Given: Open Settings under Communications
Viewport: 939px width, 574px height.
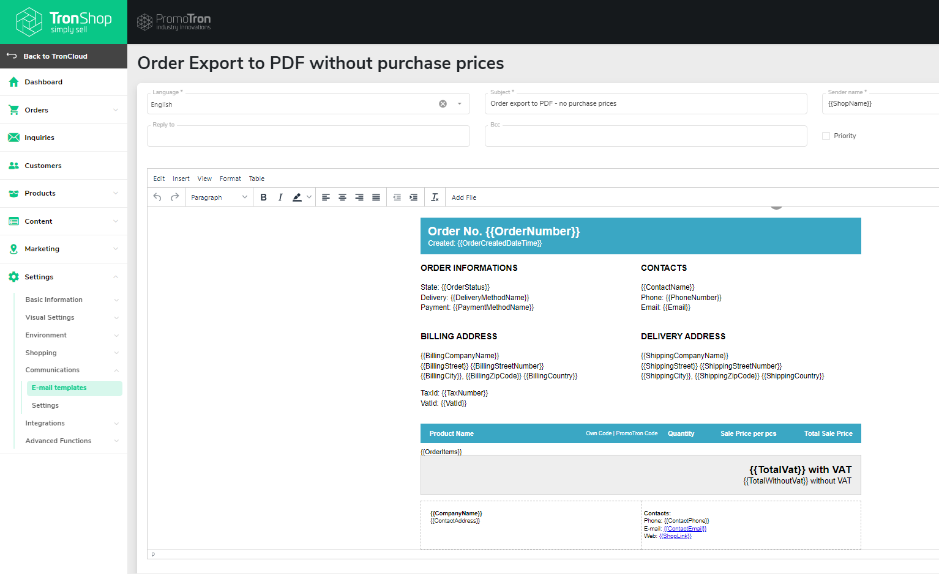Looking at the screenshot, I should 45,406.
